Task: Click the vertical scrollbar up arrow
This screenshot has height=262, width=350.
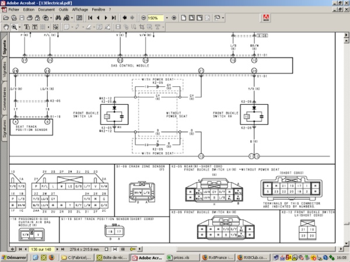Action: [x=346, y=41]
